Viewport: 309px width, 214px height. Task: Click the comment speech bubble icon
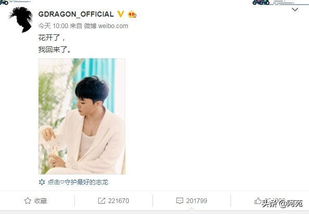click(179, 201)
